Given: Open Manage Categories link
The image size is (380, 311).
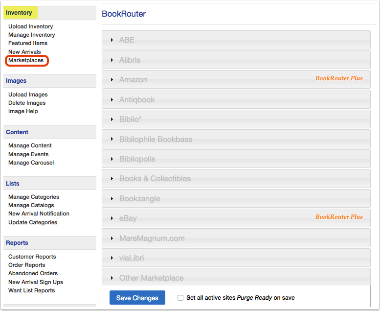Looking at the screenshot, I should point(34,197).
